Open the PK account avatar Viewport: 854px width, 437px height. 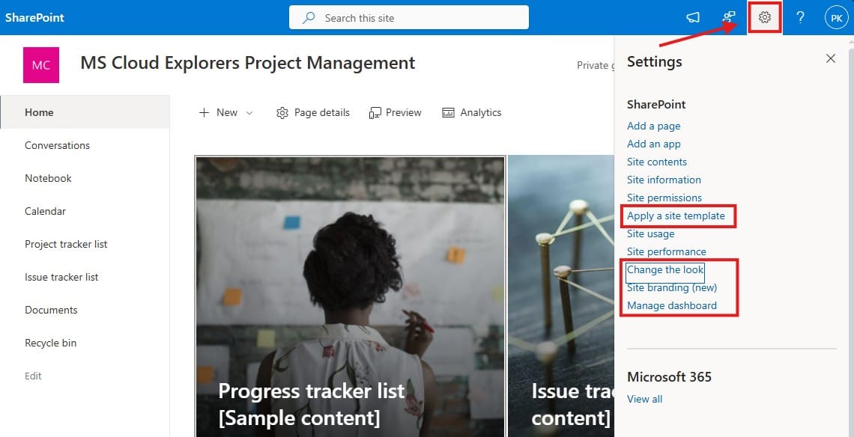click(x=836, y=17)
